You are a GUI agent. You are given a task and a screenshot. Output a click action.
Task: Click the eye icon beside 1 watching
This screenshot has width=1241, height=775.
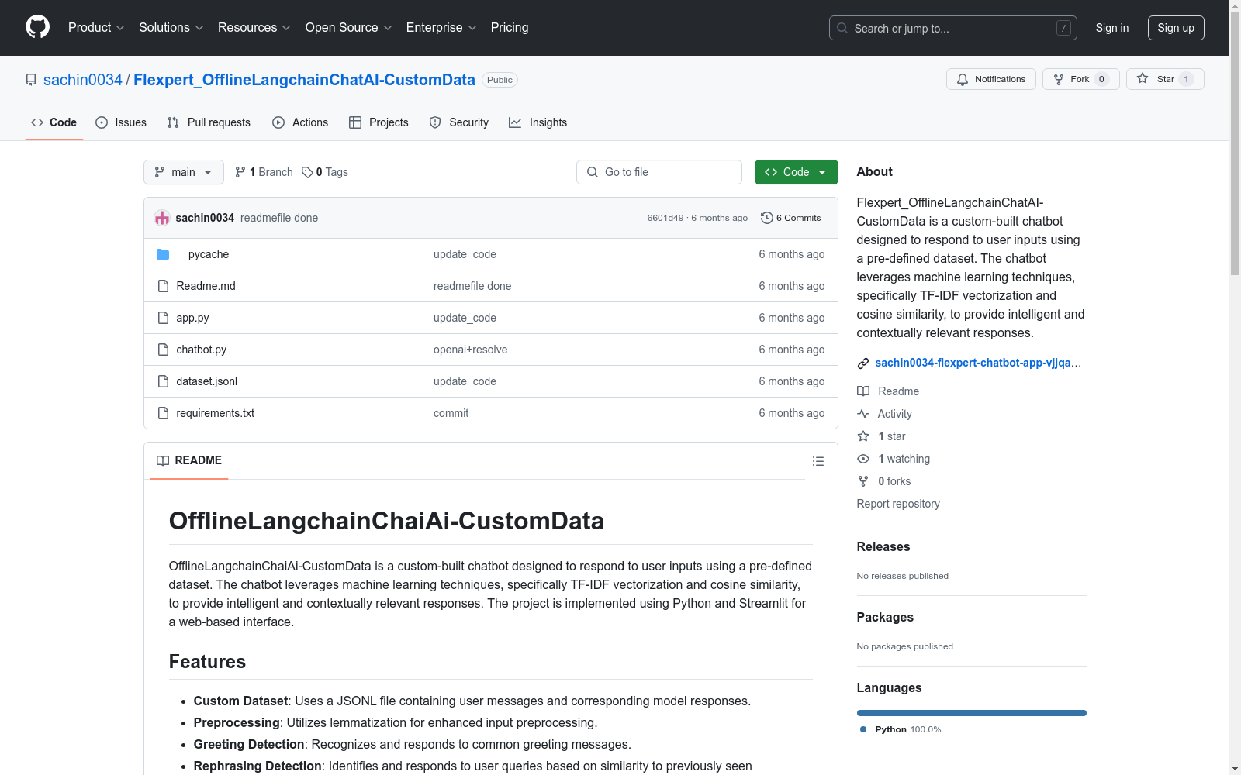point(863,459)
